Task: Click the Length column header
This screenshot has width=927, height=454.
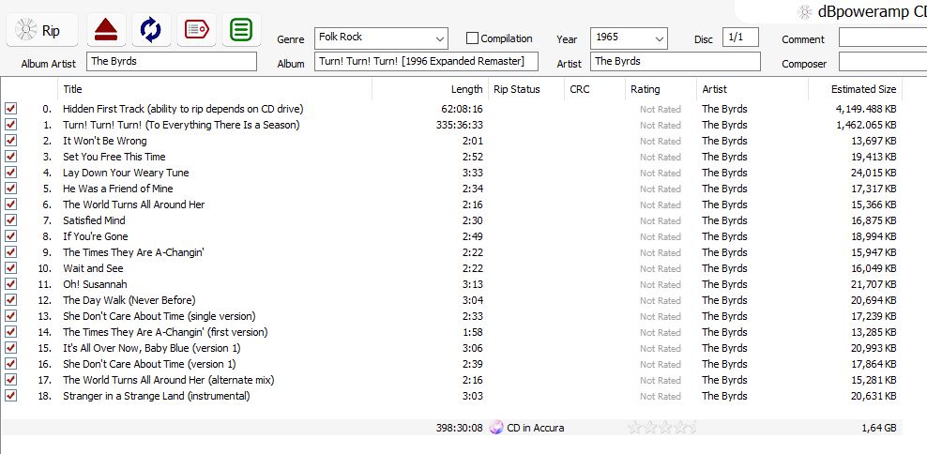Action: (466, 89)
